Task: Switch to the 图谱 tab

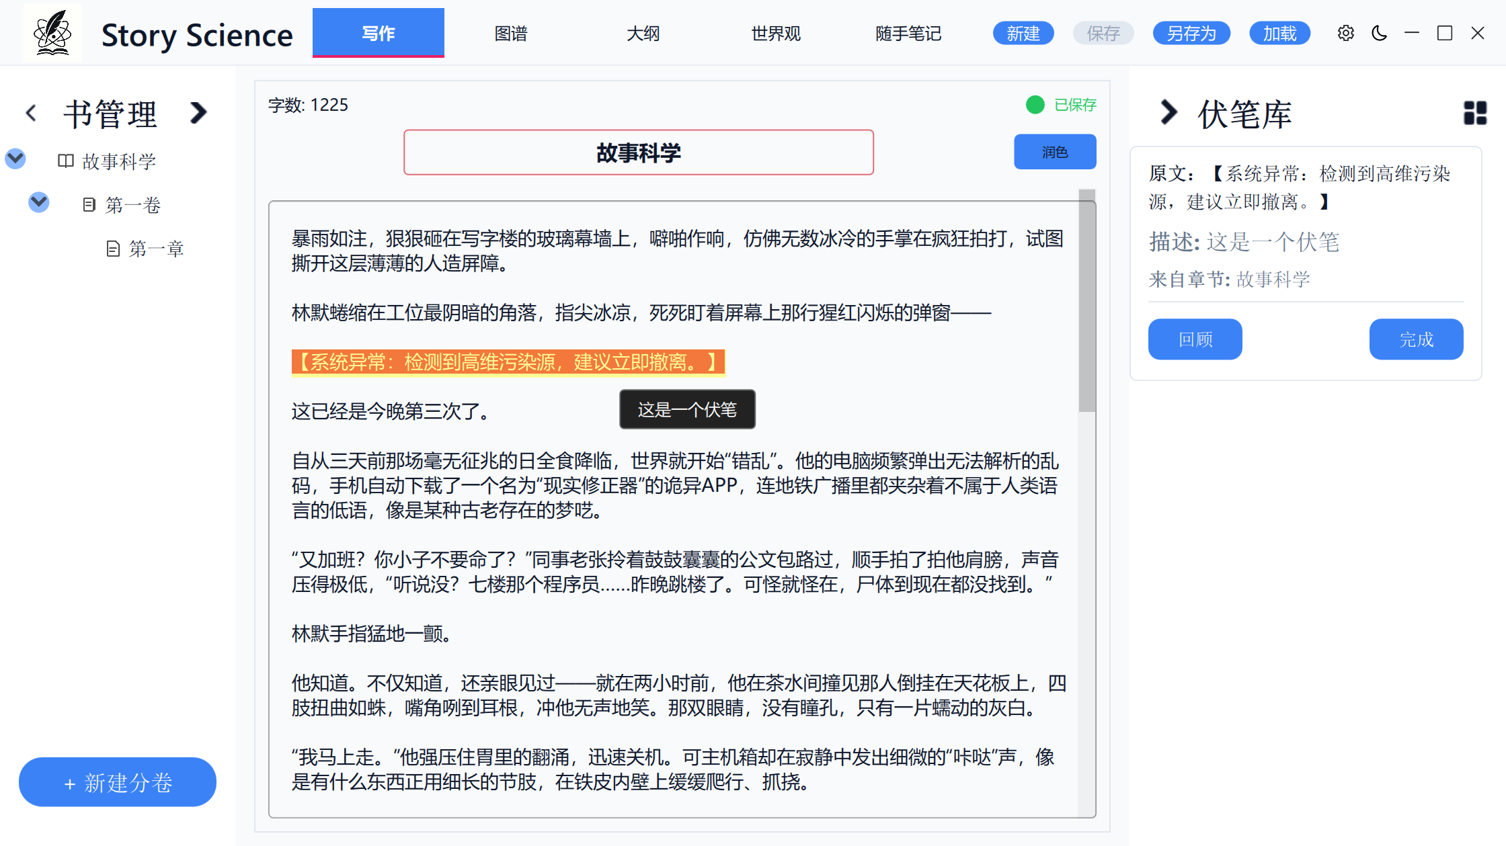Action: click(x=511, y=34)
